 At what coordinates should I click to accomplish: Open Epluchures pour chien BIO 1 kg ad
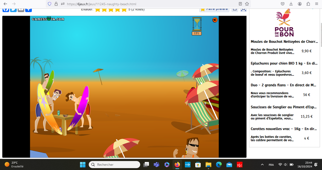pyautogui.click(x=284, y=63)
